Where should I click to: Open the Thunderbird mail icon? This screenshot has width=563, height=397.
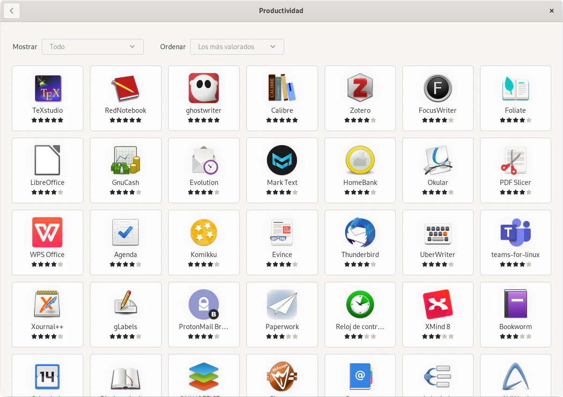pos(360,232)
